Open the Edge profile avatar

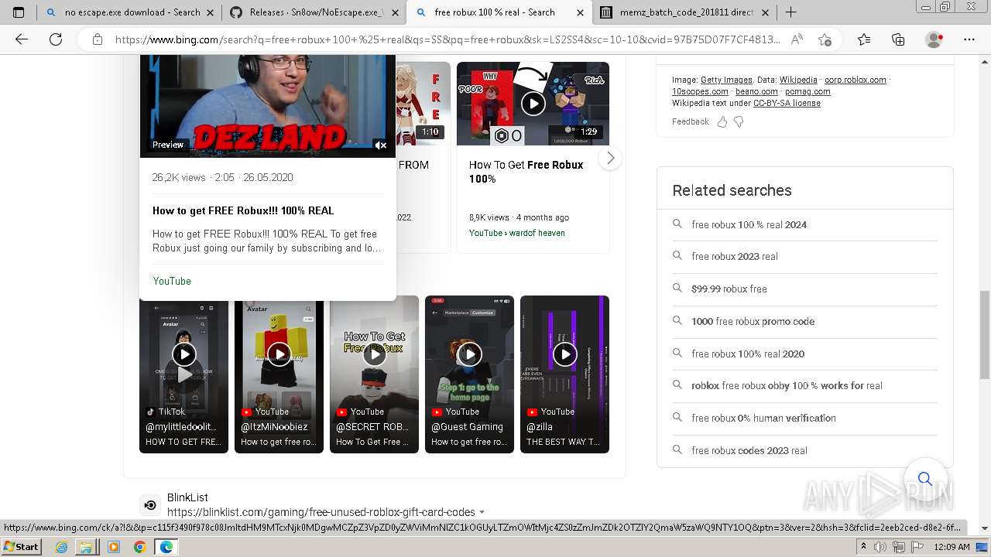934,39
